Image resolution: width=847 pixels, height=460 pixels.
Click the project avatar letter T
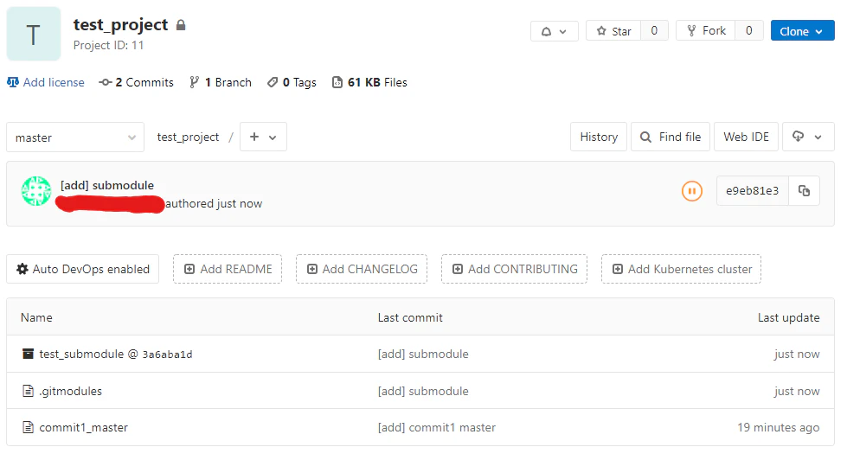[x=34, y=34]
